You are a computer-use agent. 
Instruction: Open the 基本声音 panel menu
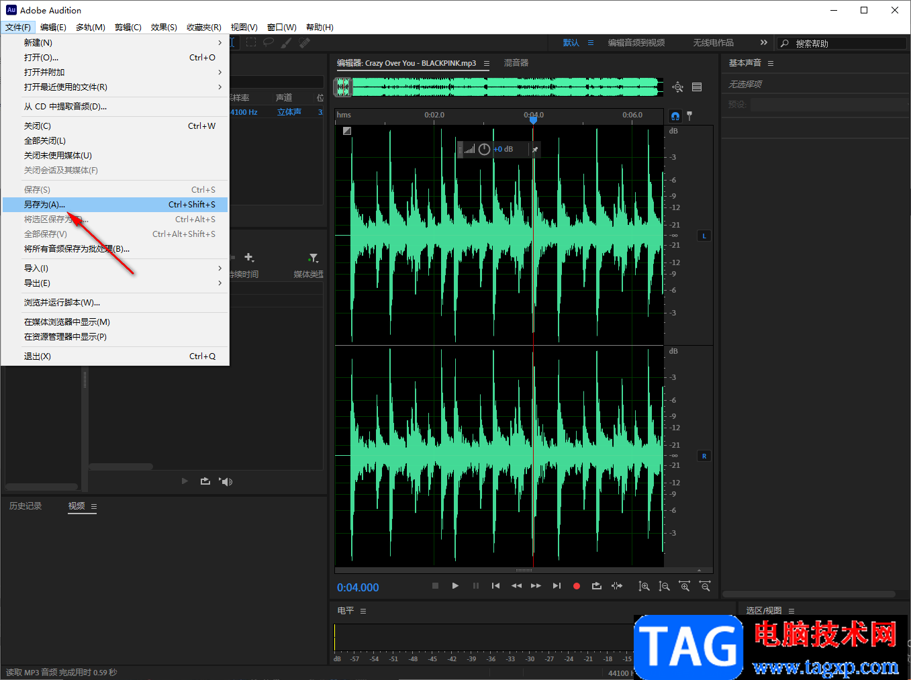771,63
